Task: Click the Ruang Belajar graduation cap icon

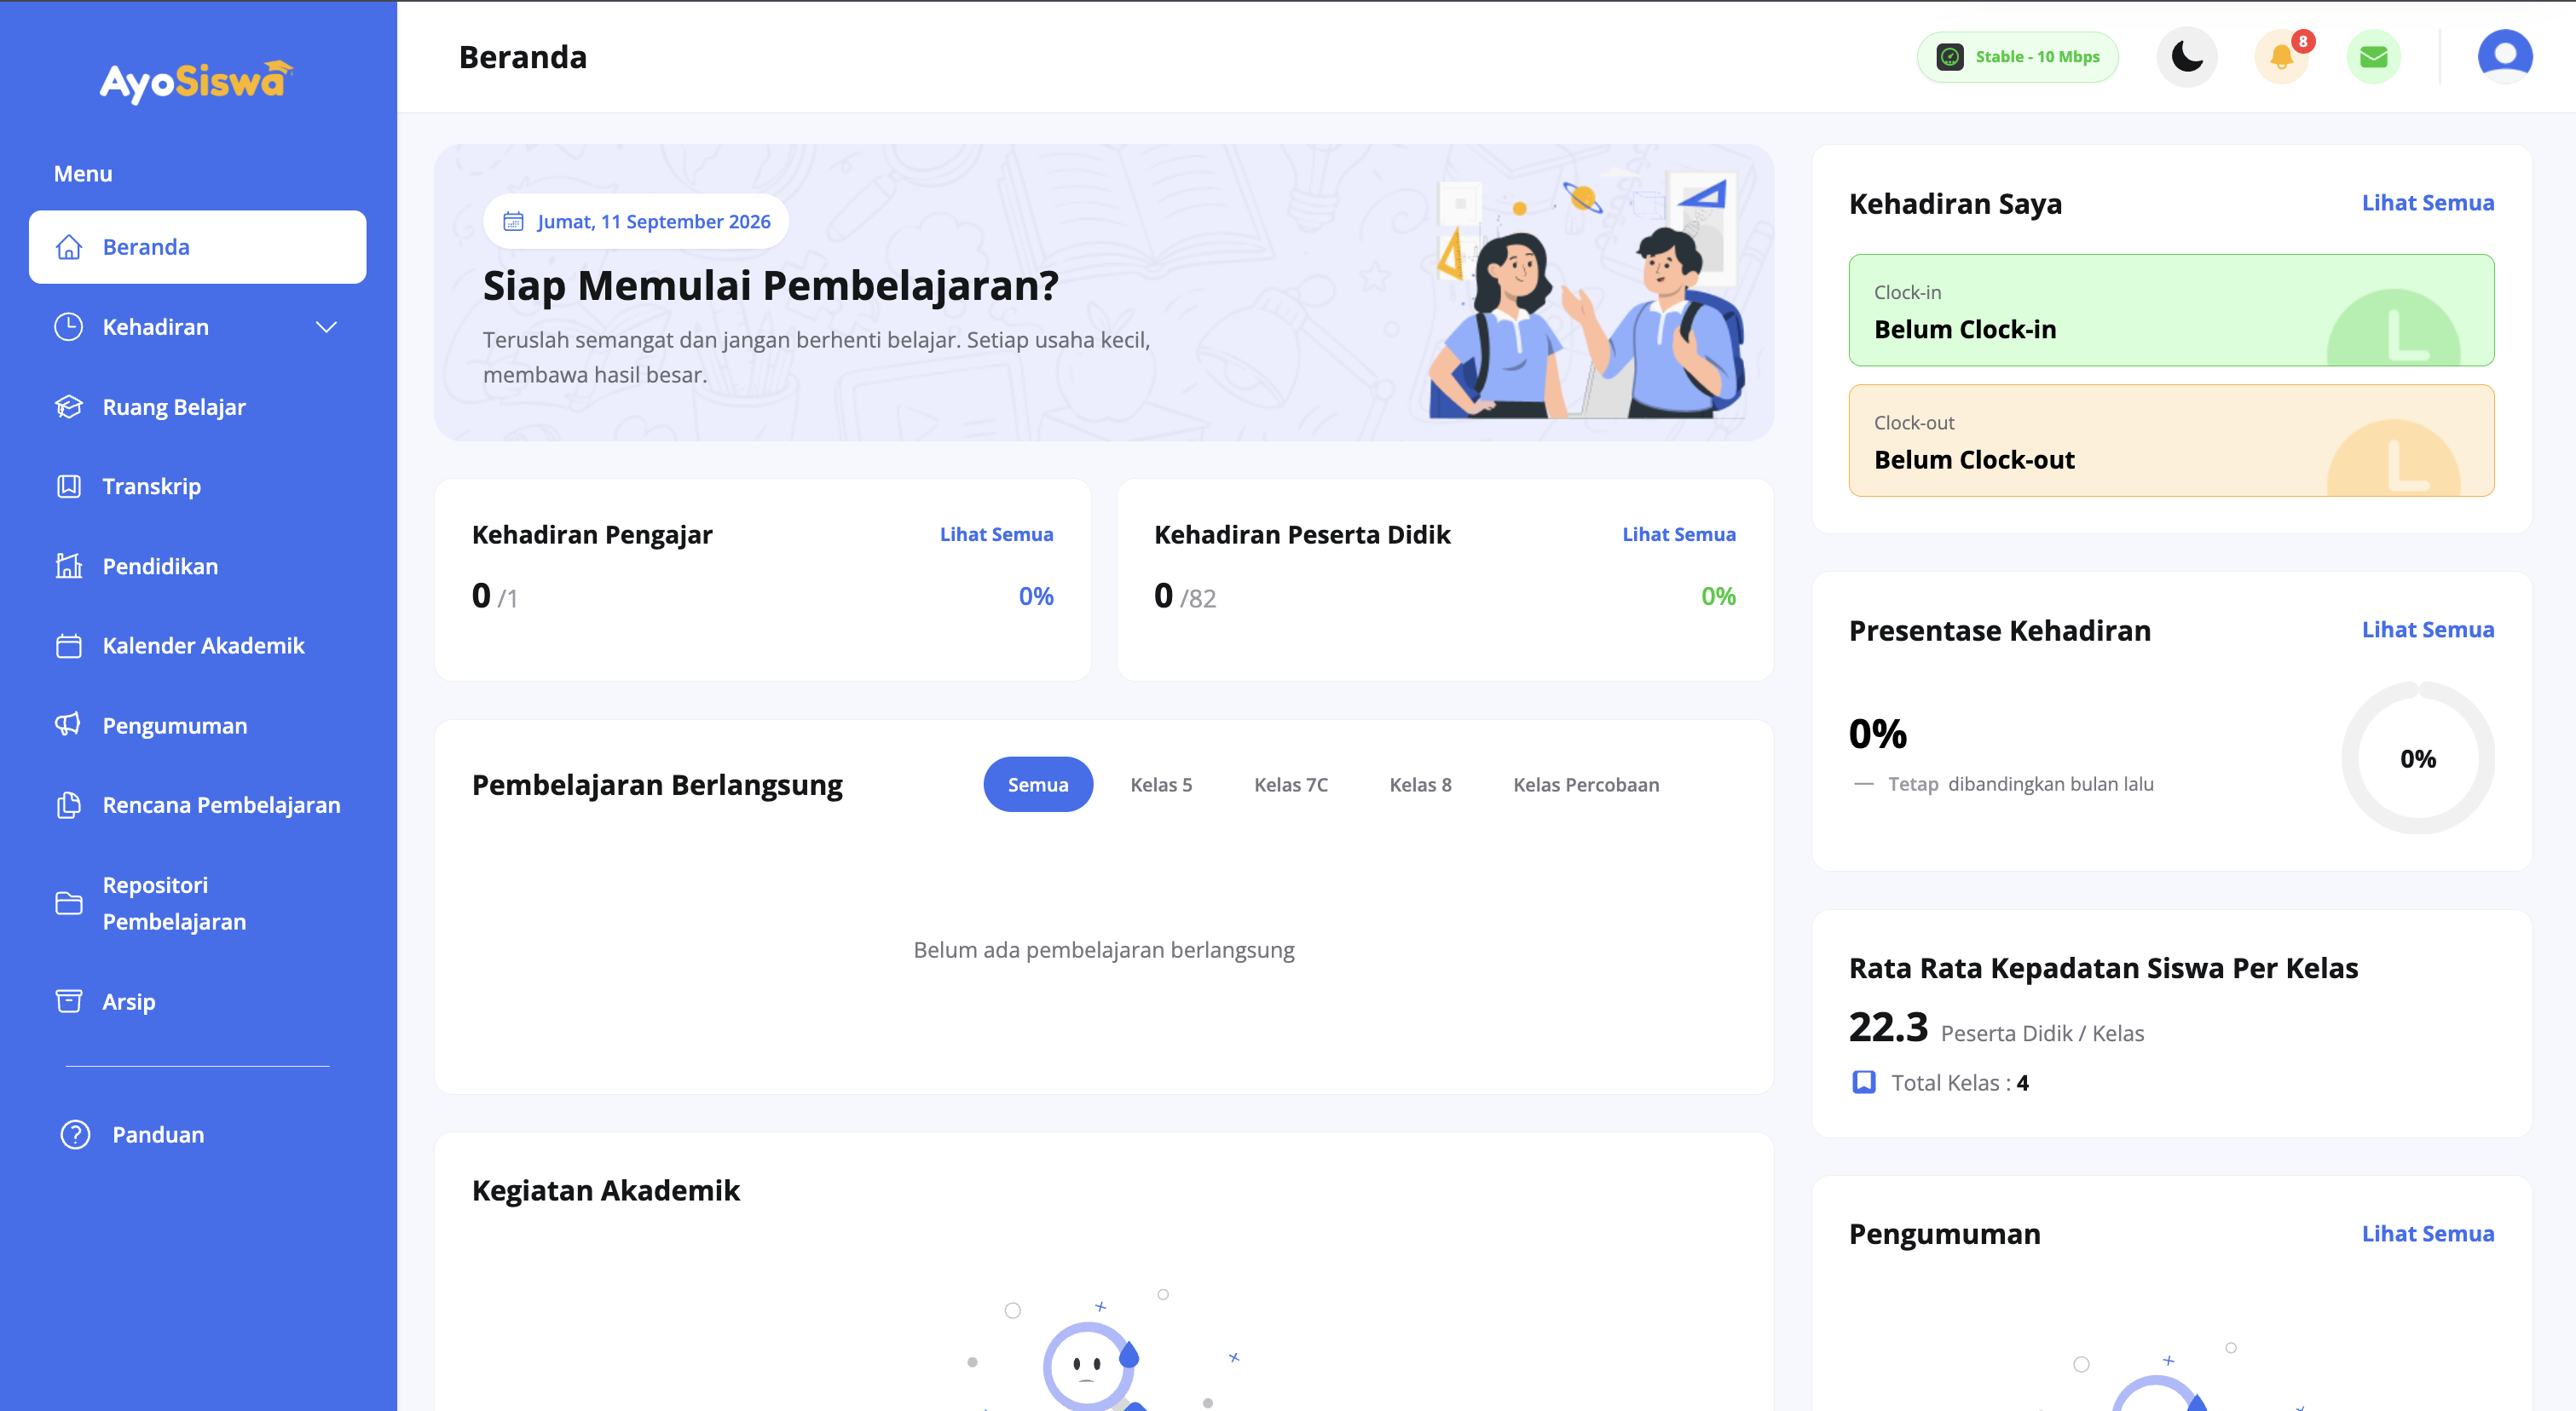Action: (x=69, y=406)
